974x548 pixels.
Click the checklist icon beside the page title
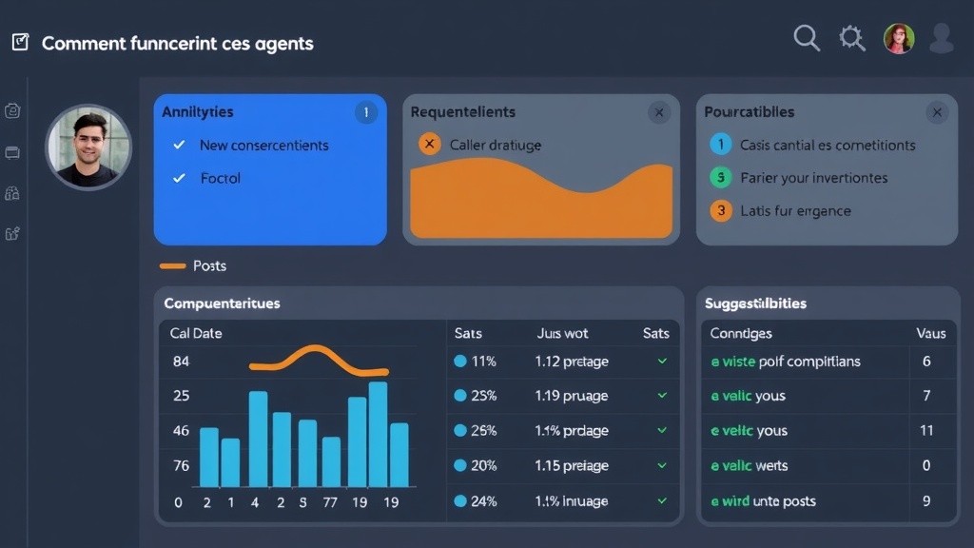coord(20,41)
